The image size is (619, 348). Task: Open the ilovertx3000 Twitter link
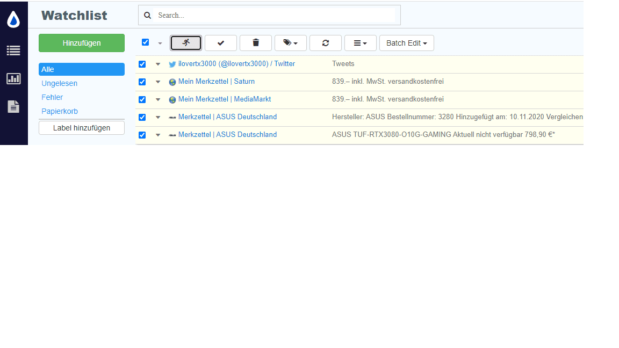[x=236, y=63]
